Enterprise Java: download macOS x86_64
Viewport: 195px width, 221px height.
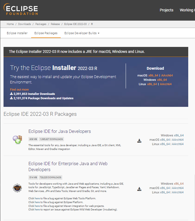pyautogui.click(x=165, y=188)
